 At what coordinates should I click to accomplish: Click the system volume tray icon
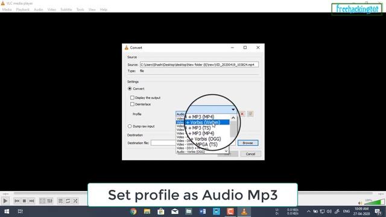(329, 212)
